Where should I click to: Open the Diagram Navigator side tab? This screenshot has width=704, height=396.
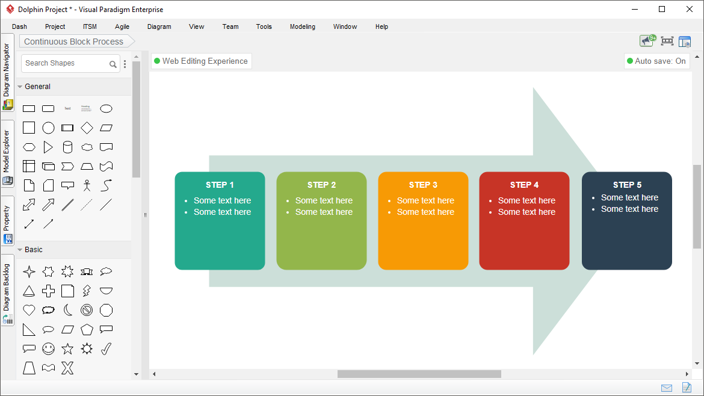[7, 73]
